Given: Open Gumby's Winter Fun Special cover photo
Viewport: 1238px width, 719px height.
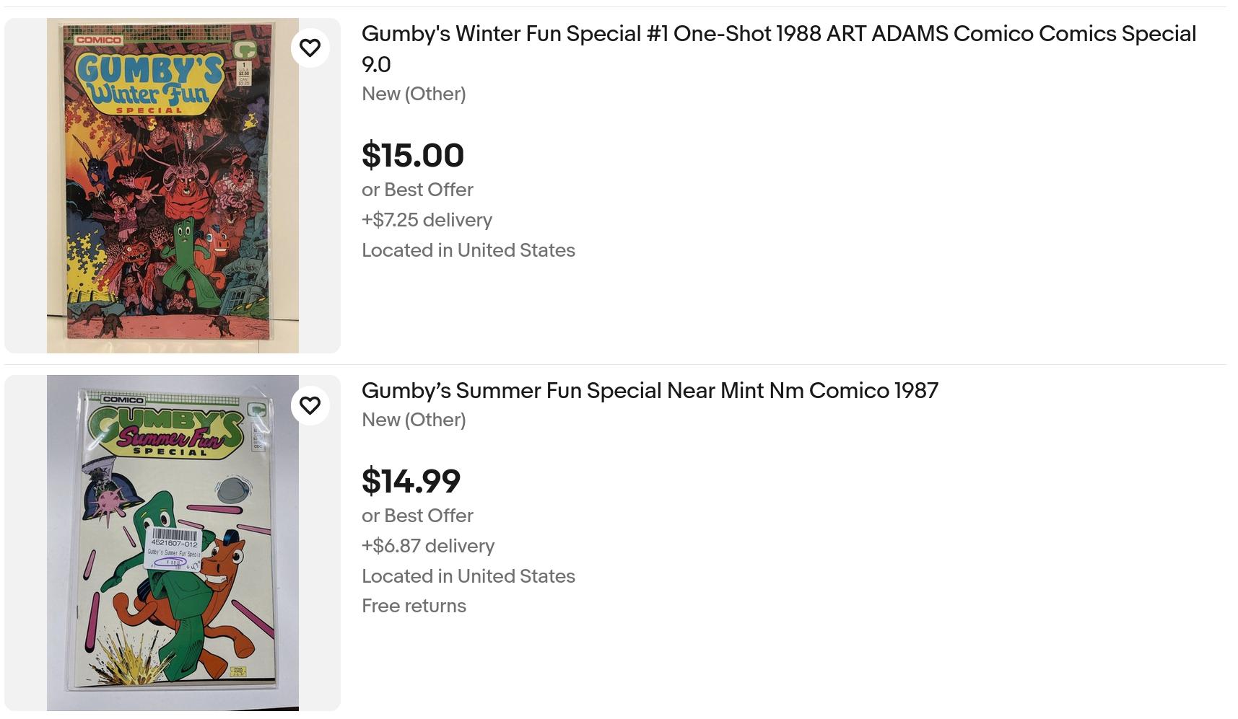Looking at the screenshot, I should pos(172,216).
